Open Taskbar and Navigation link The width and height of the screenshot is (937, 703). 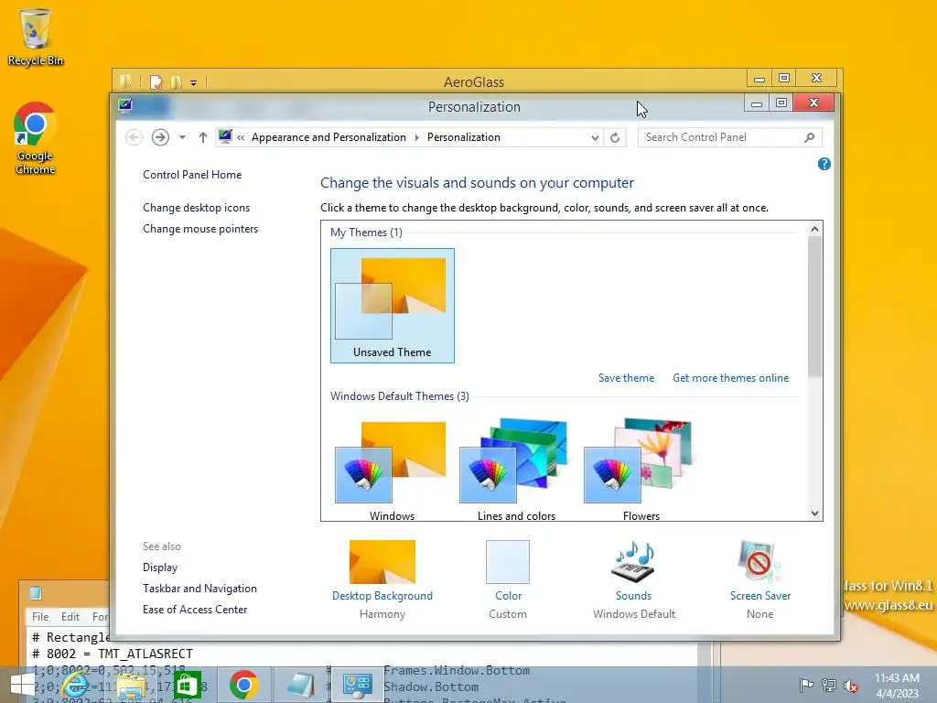(199, 589)
